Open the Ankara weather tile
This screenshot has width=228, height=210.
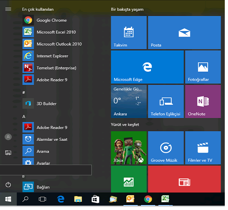click(x=128, y=101)
